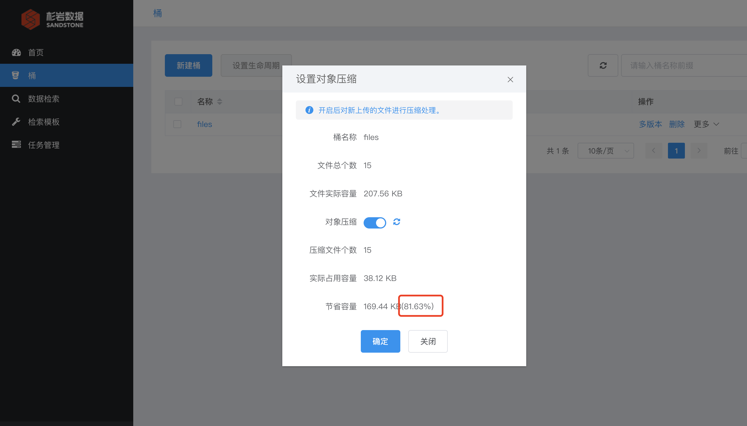This screenshot has width=747, height=426.
Task: Click the SandStone logo
Action: click(x=53, y=19)
